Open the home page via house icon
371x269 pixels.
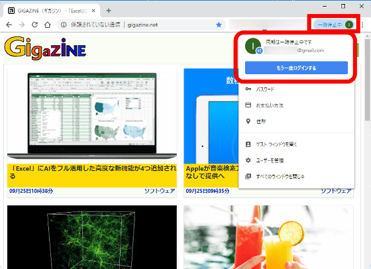click(48, 25)
